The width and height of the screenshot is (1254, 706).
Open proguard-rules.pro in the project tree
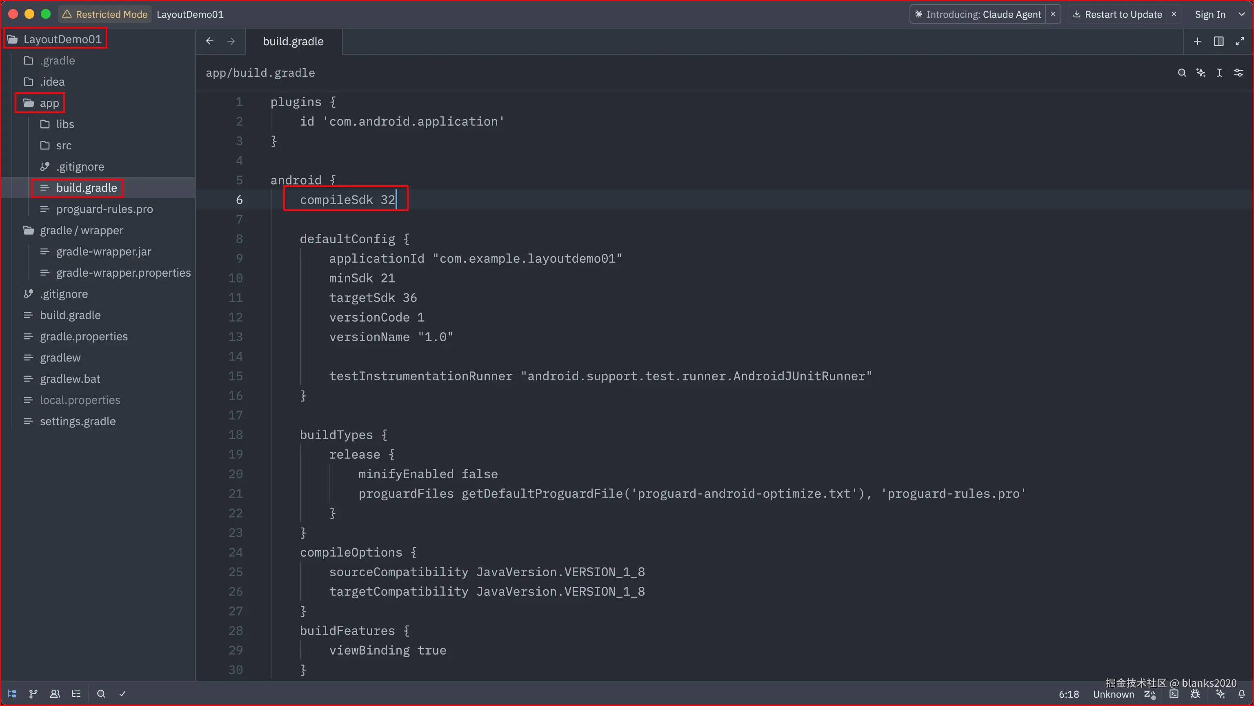click(98, 209)
